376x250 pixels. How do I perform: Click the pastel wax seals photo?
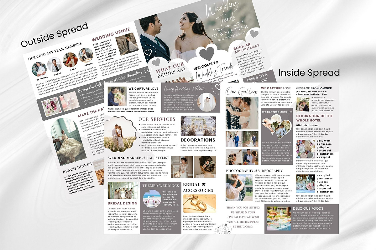pos(305,149)
